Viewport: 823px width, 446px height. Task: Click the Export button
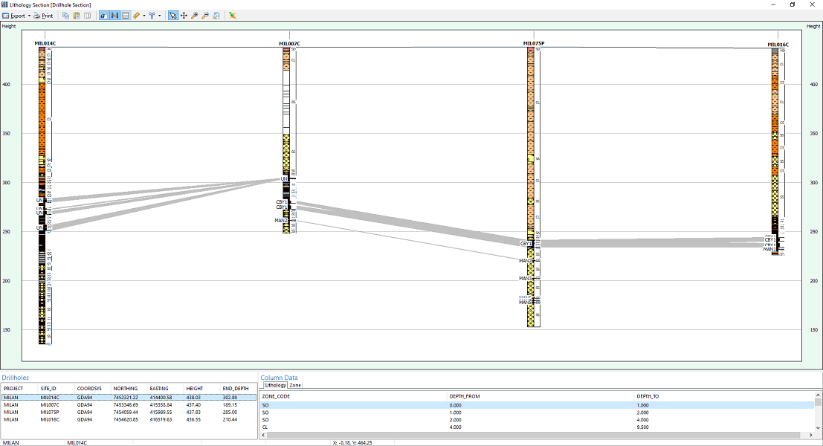tap(14, 15)
